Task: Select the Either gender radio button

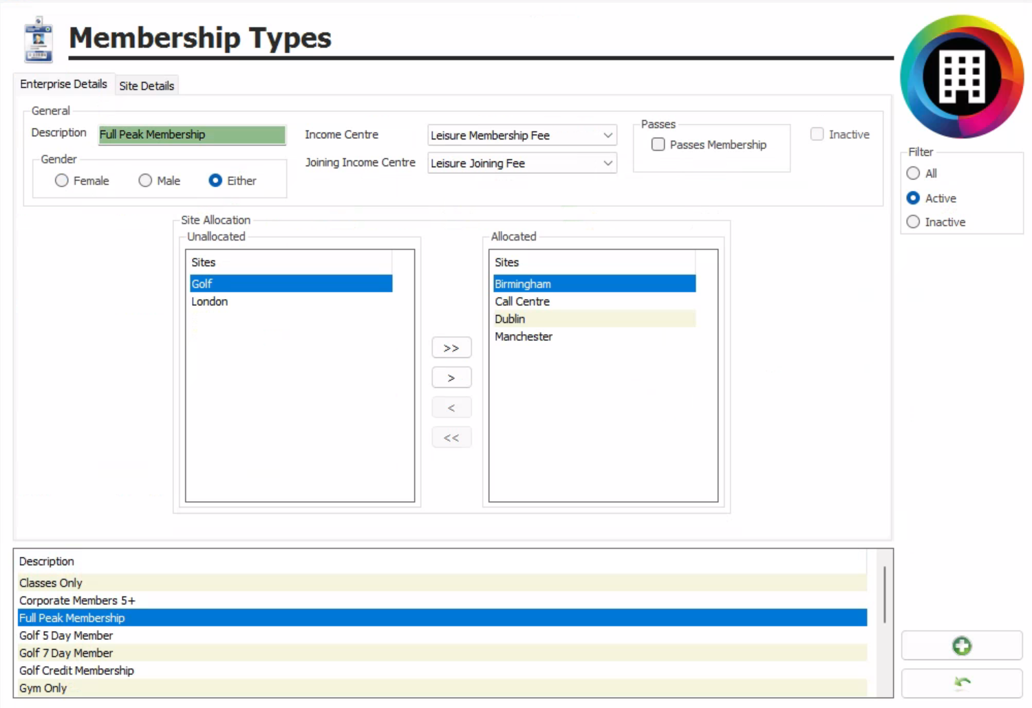Action: coord(215,181)
